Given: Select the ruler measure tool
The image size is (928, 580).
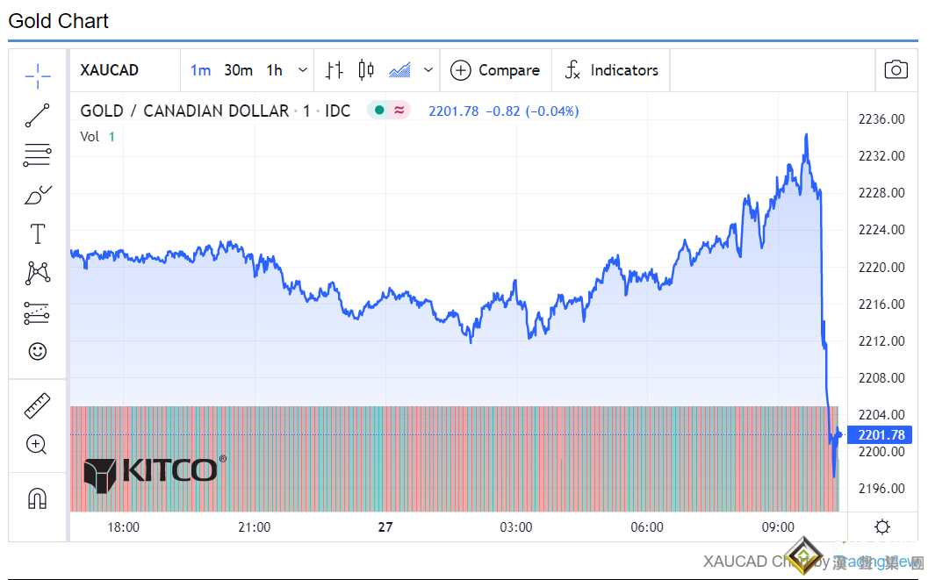Looking at the screenshot, I should coord(38,405).
